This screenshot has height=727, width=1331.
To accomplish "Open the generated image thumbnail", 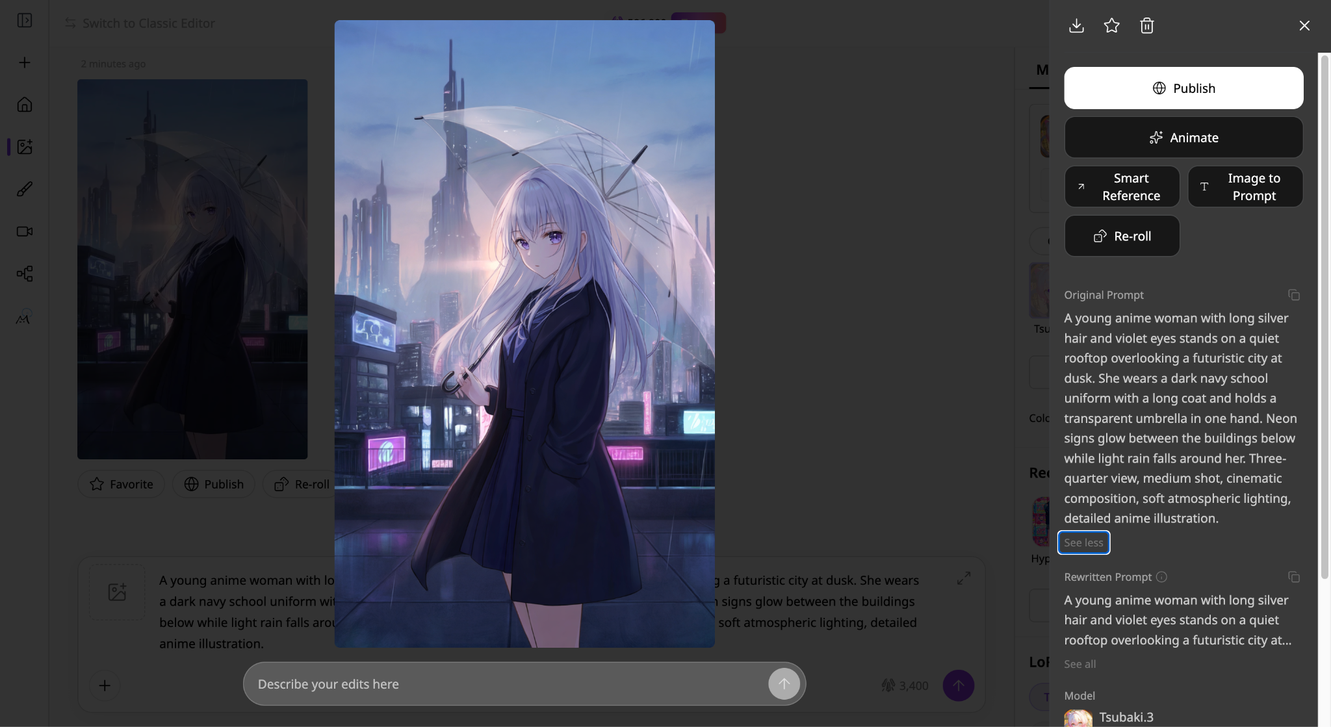I will coord(192,269).
